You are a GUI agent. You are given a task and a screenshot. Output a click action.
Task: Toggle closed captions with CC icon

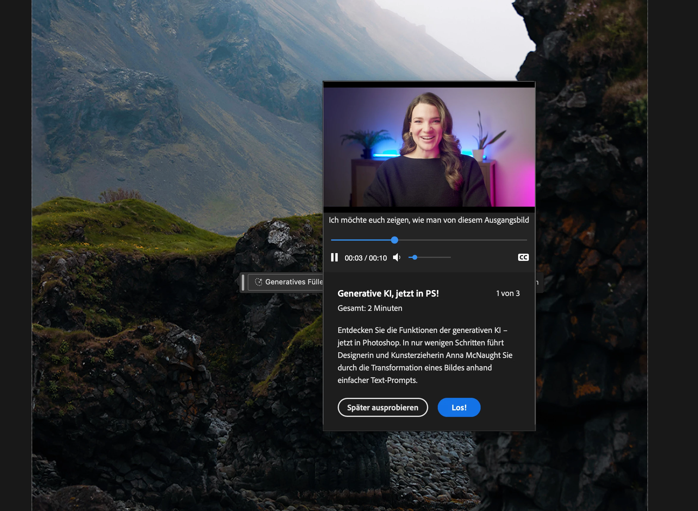pyautogui.click(x=523, y=257)
